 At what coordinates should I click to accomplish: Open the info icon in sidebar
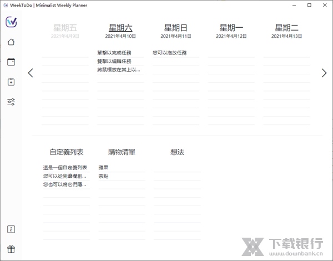[11, 229]
